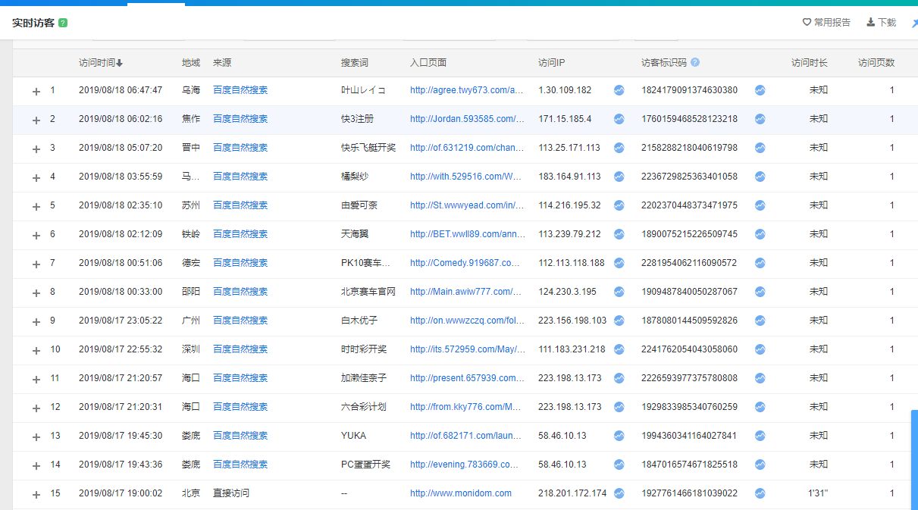The image size is (918, 510).
Task: Click trend icon next to IP 1.30.109.182
Action: [619, 90]
